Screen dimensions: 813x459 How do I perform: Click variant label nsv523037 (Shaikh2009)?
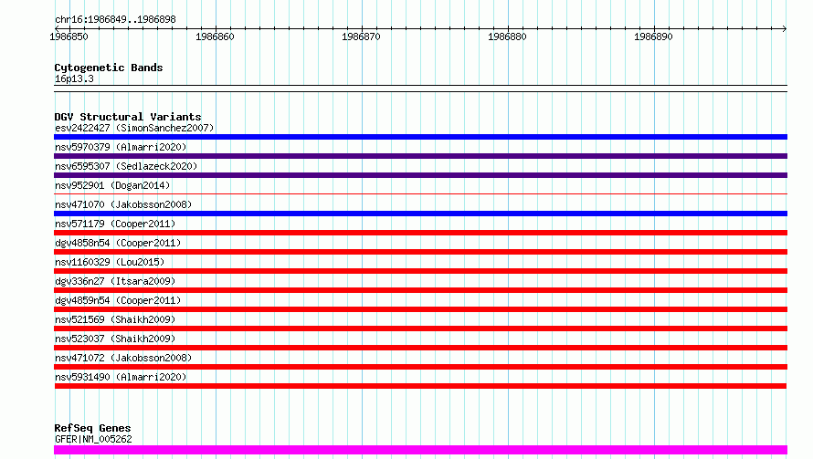[115, 339]
